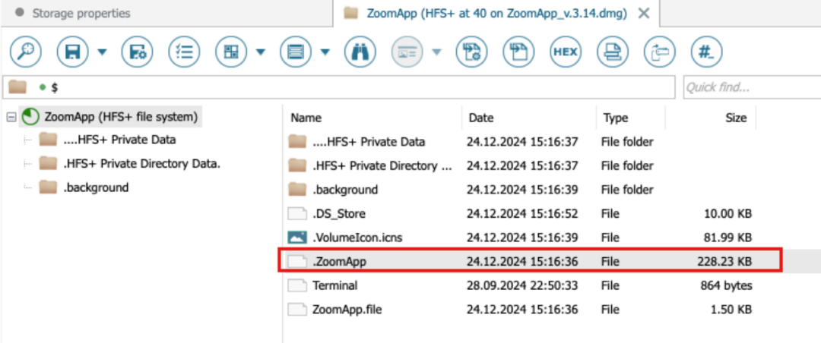Viewport: 821px width, 343px height.
Task: Click the save-with-gear settings icon
Action: [x=137, y=52]
